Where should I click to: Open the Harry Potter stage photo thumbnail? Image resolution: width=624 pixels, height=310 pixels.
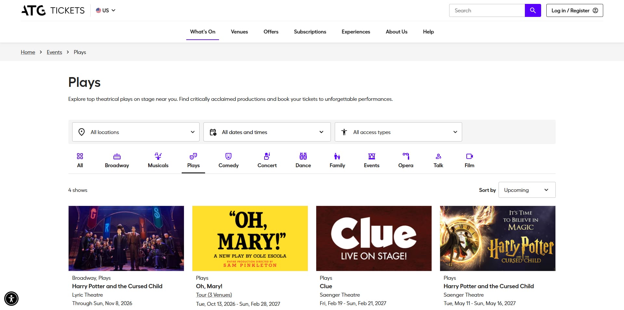(x=126, y=238)
